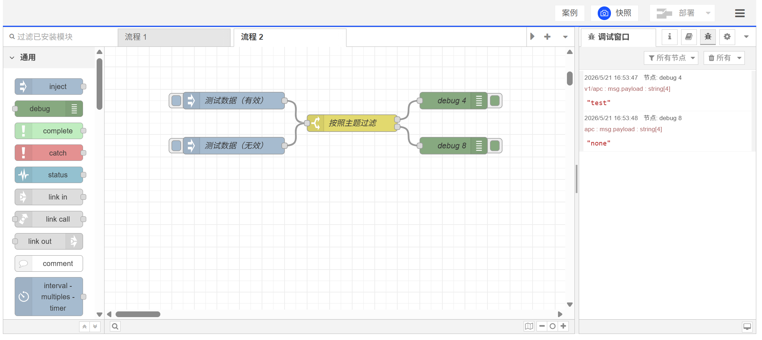Select the link call palette node
This screenshot has height=340, width=762.
point(49,219)
